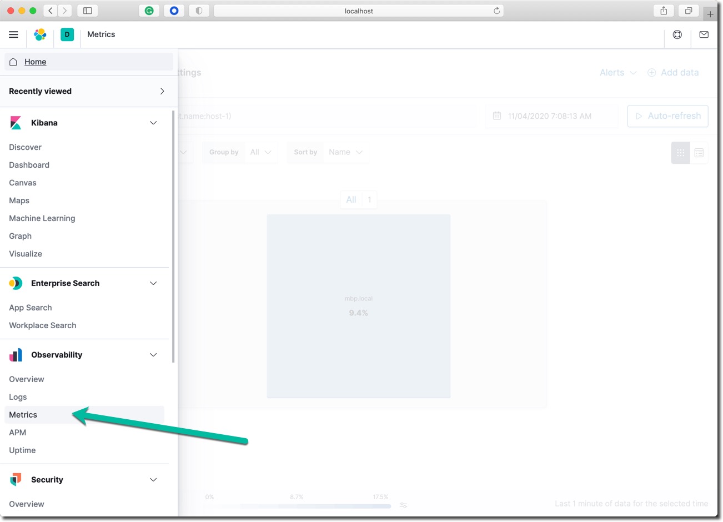Open Graph in side navigation
This screenshot has height=522, width=723.
[20, 236]
